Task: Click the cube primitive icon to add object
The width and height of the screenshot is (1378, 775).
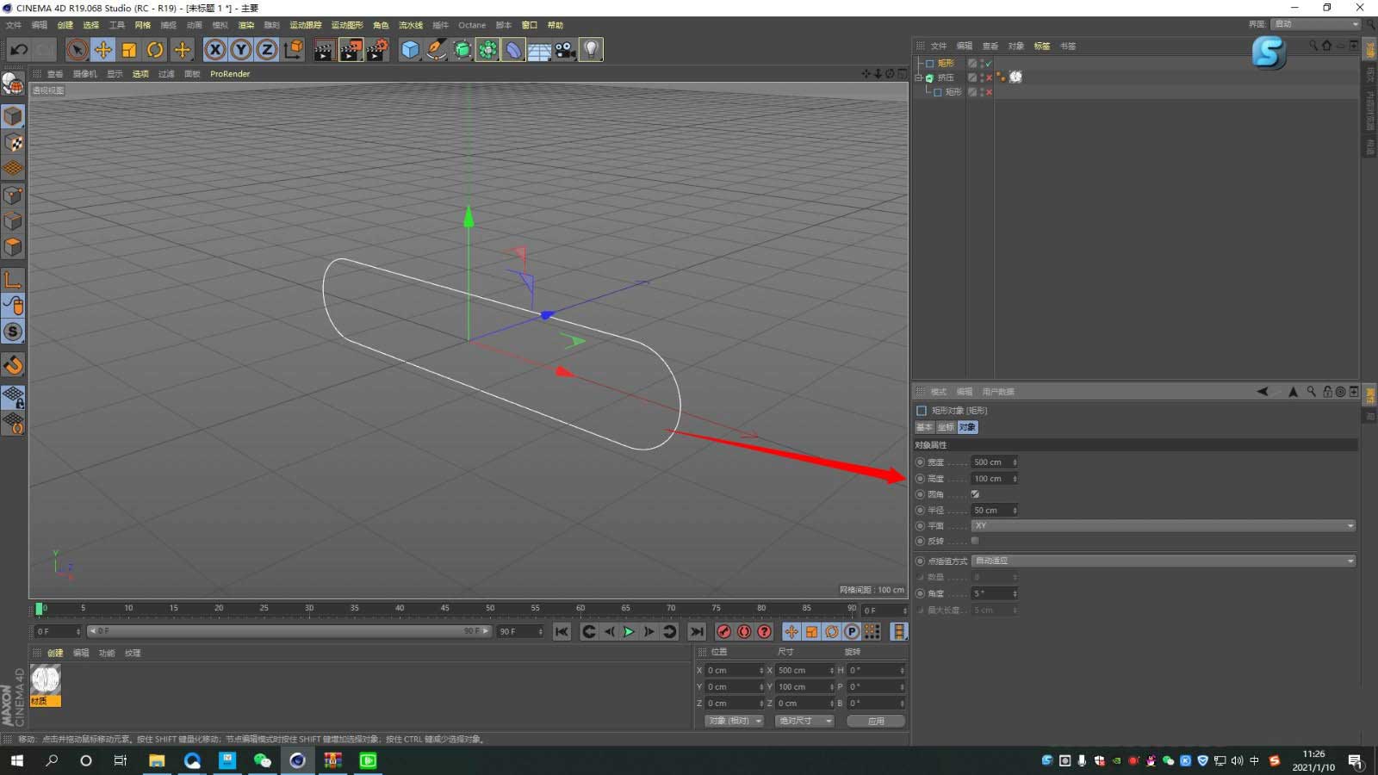Action: 410,49
